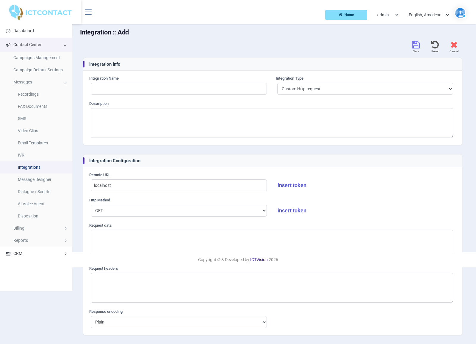
Task: Focus the Description text area
Action: [x=272, y=123]
